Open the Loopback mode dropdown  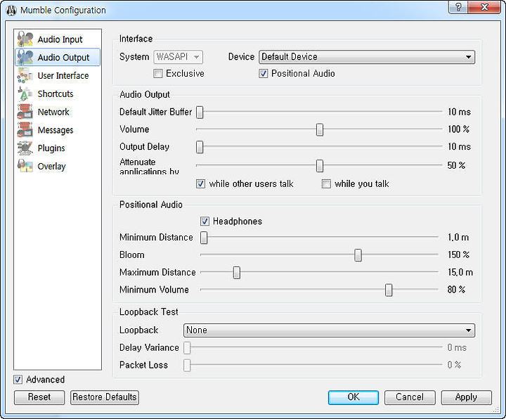click(x=329, y=330)
